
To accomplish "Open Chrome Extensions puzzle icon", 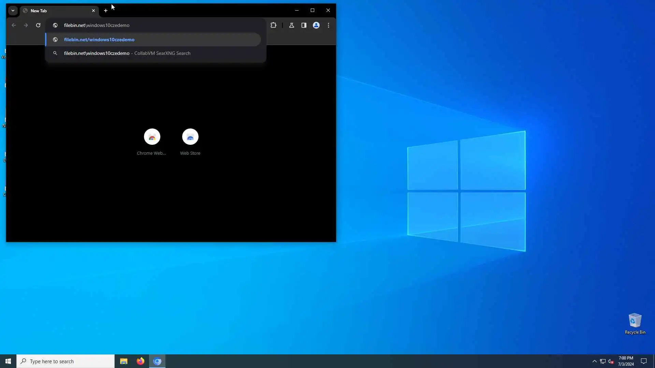I will 273,25.
